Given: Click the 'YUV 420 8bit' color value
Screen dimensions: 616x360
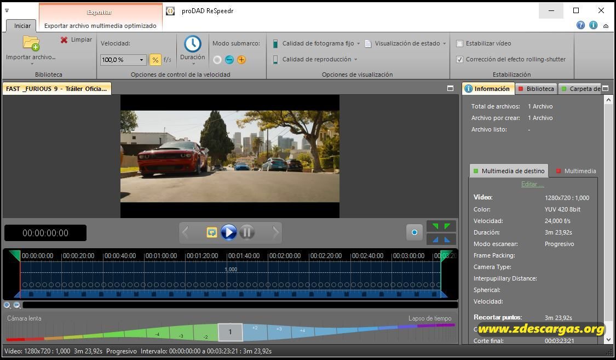Looking at the screenshot, I should (562, 209).
